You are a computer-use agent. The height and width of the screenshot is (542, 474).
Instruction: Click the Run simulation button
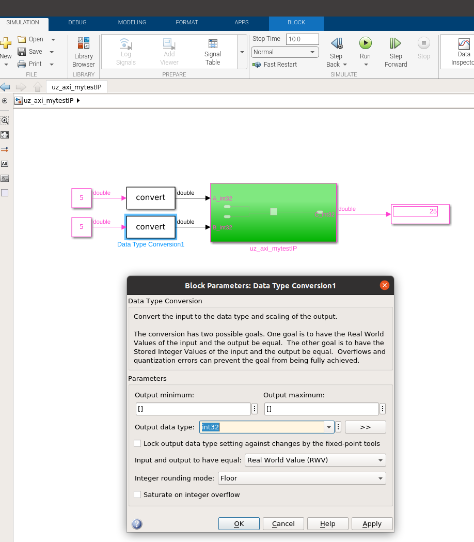tap(365, 43)
